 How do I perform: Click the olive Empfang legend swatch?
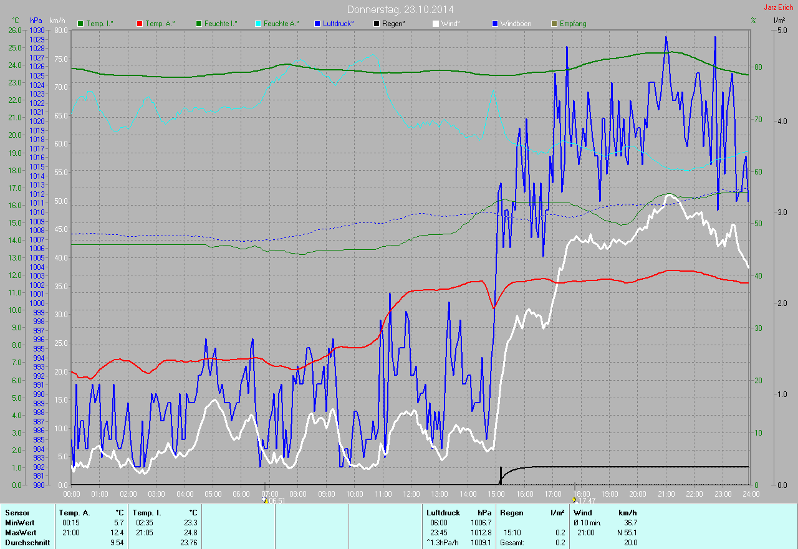[x=554, y=24]
